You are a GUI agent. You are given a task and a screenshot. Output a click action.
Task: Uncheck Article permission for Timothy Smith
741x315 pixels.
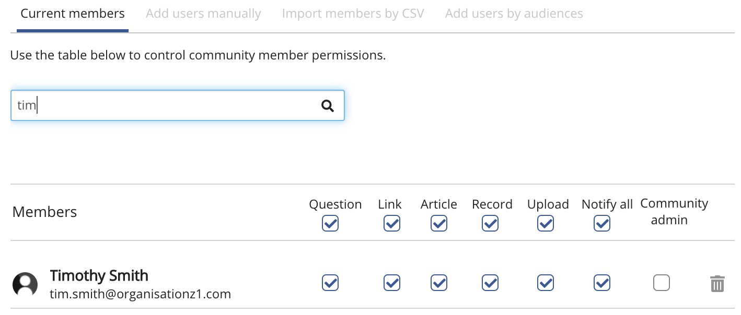pyautogui.click(x=439, y=283)
